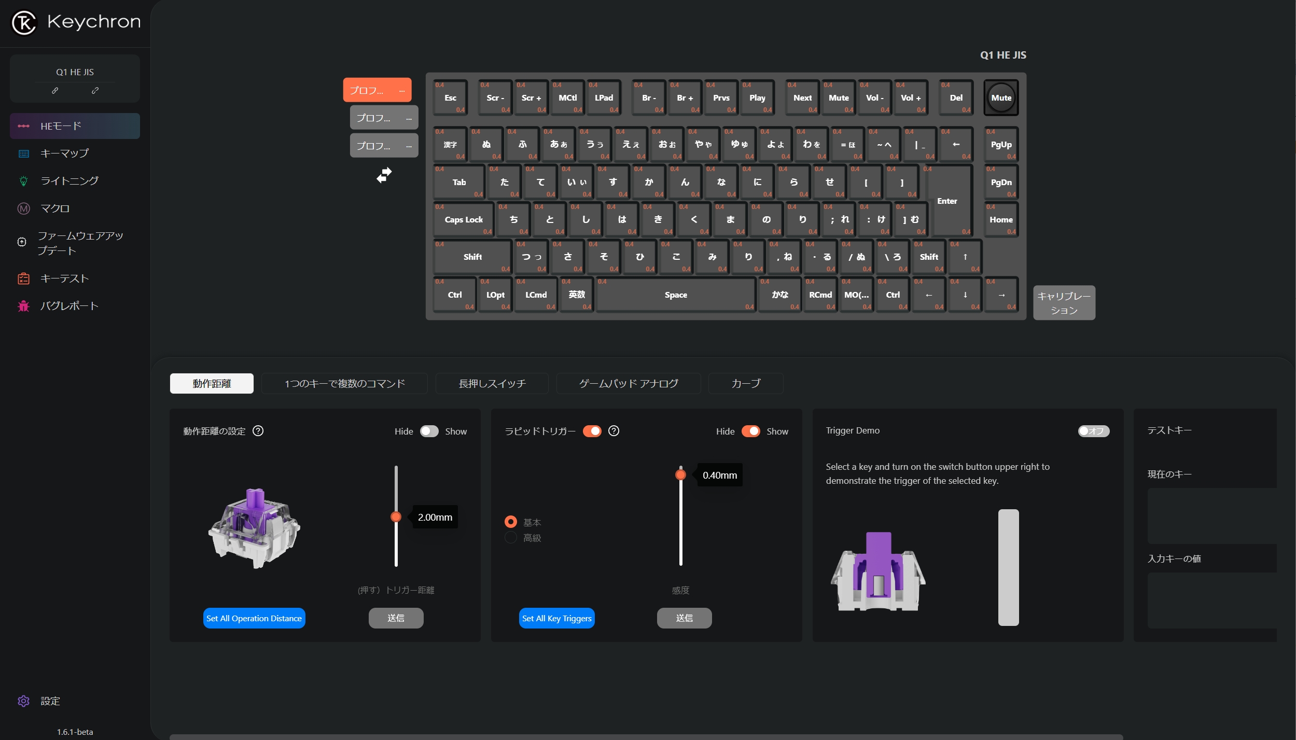Click the 2.00mm trigger distance slider handle

(396, 516)
